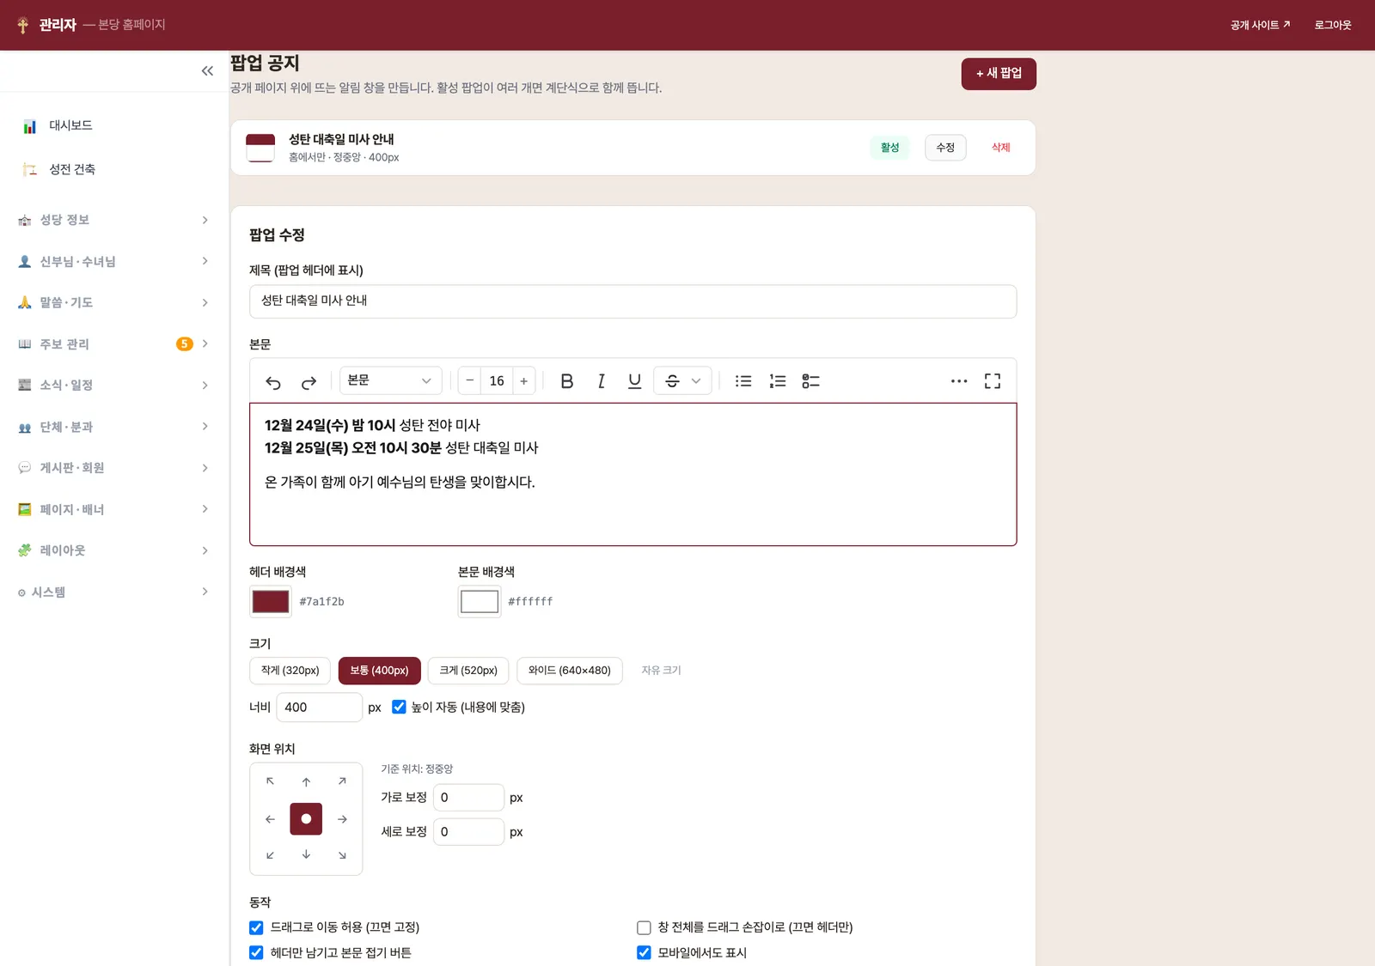The height and width of the screenshot is (966, 1375).
Task: Toggle 헤더만 남기고 본문 접기 버튼 checkbox
Action: (x=256, y=952)
